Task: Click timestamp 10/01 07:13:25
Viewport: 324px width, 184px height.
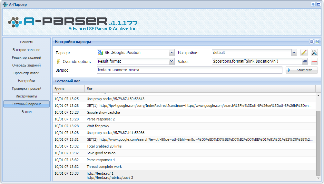Action: point(66,99)
